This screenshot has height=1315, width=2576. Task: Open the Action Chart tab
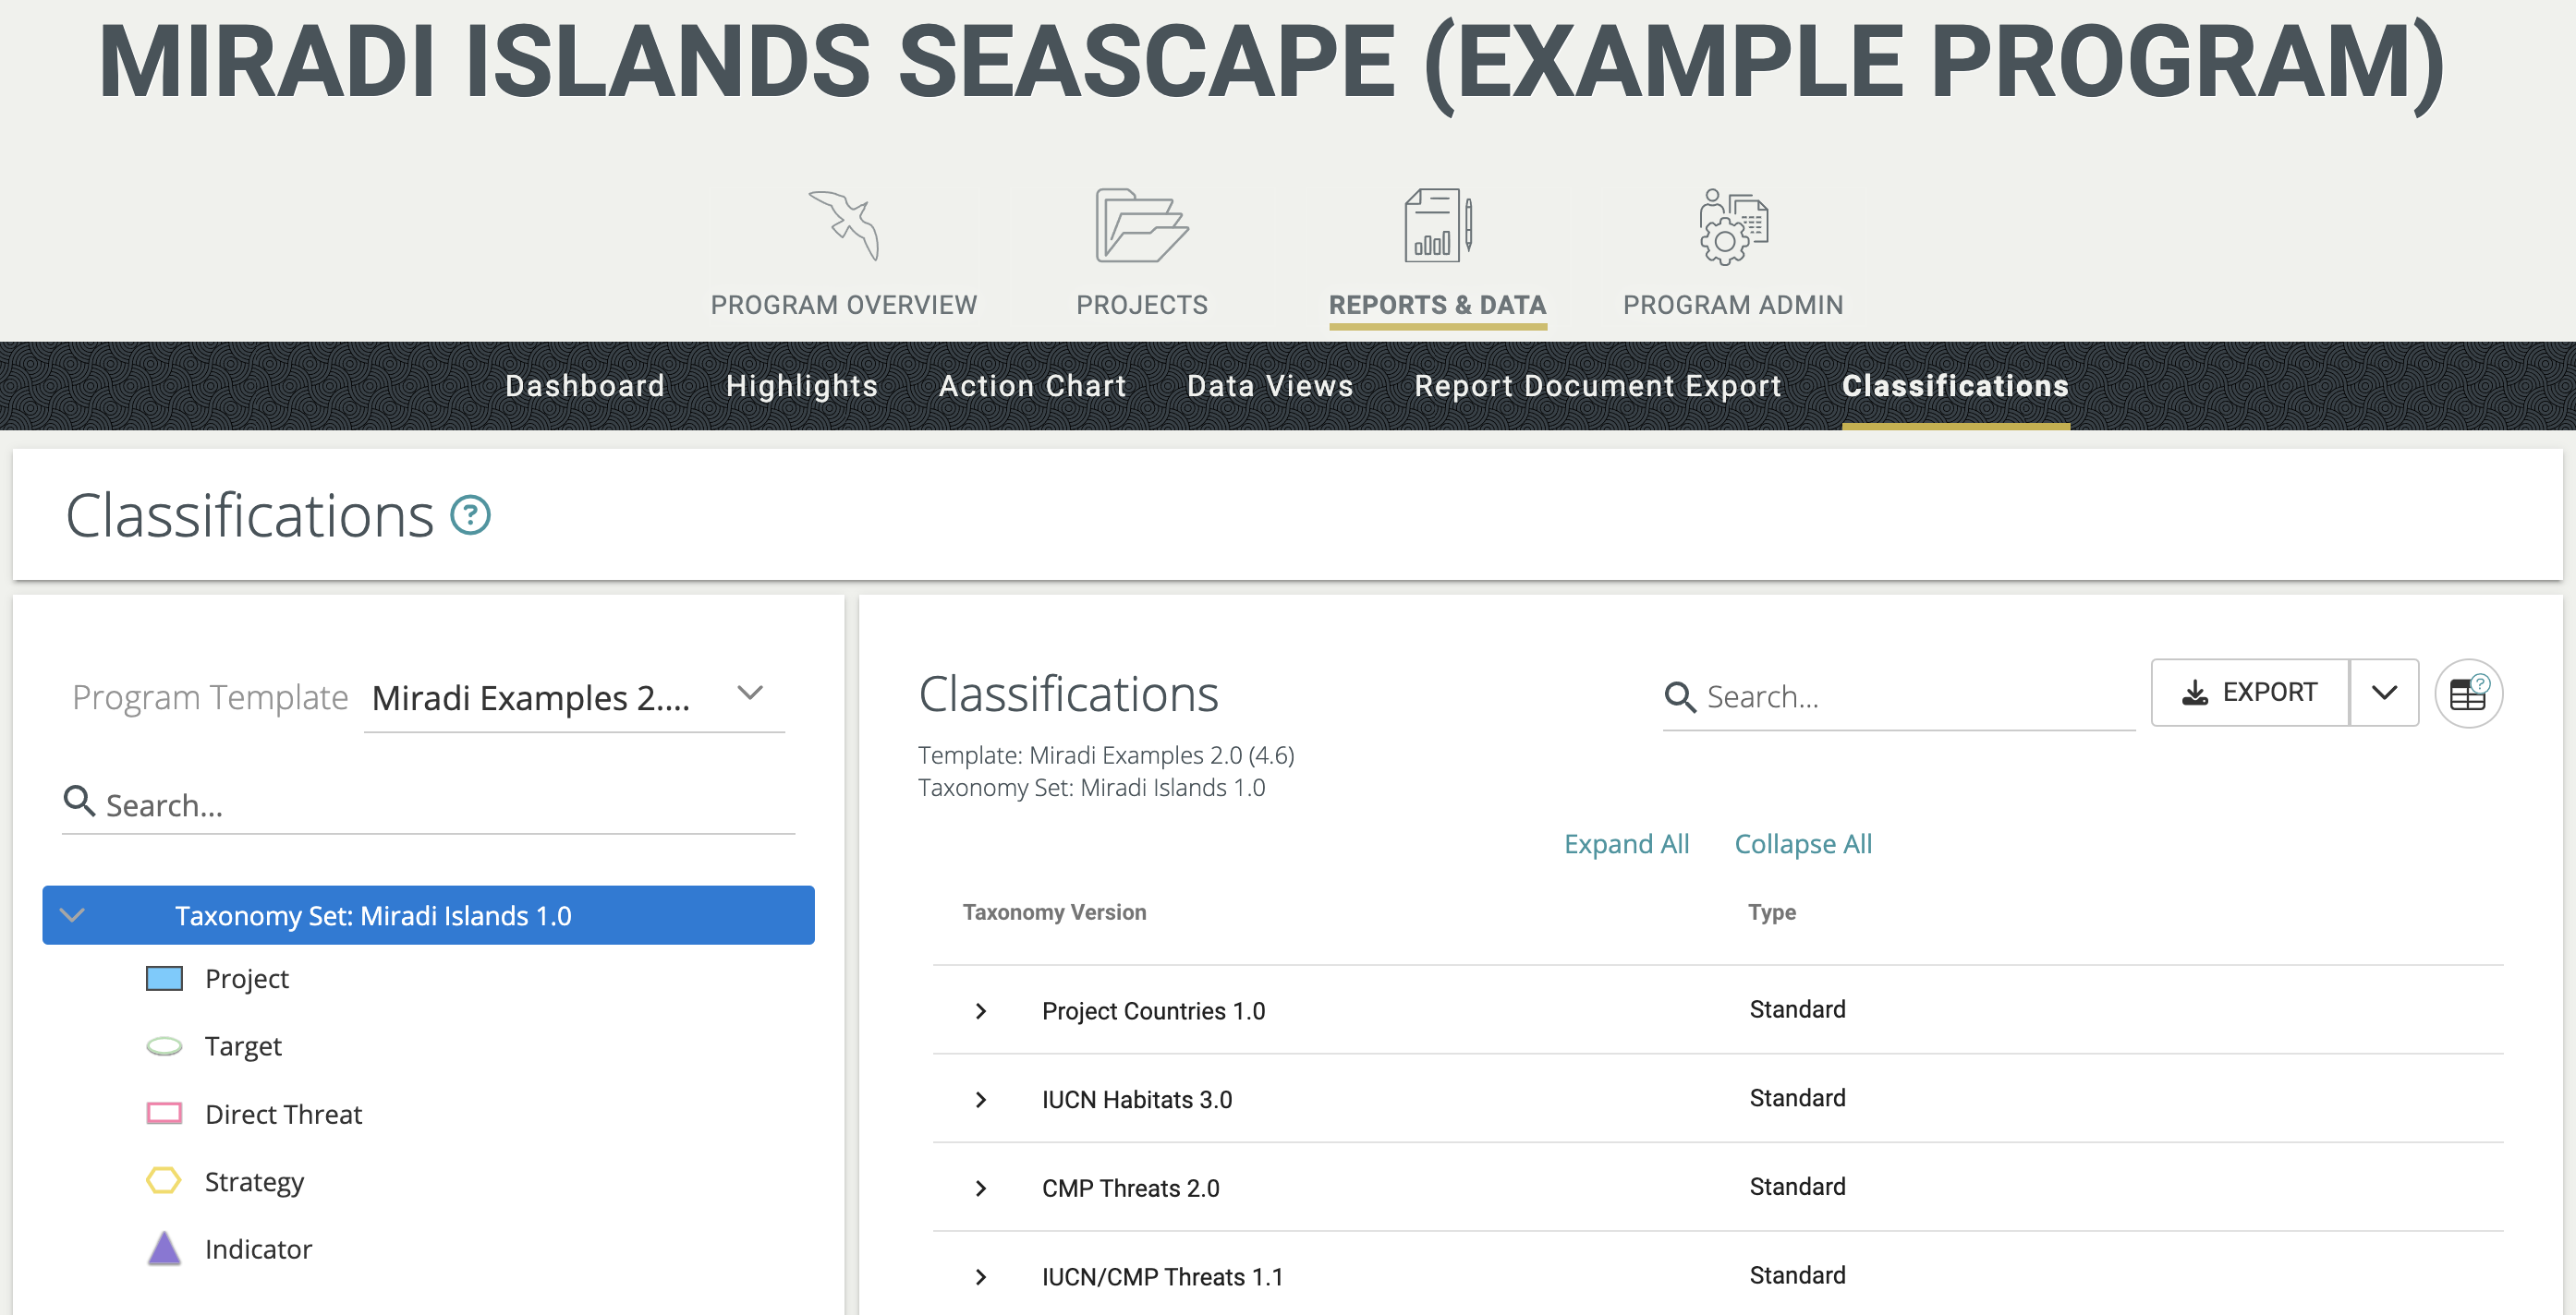(x=1032, y=386)
